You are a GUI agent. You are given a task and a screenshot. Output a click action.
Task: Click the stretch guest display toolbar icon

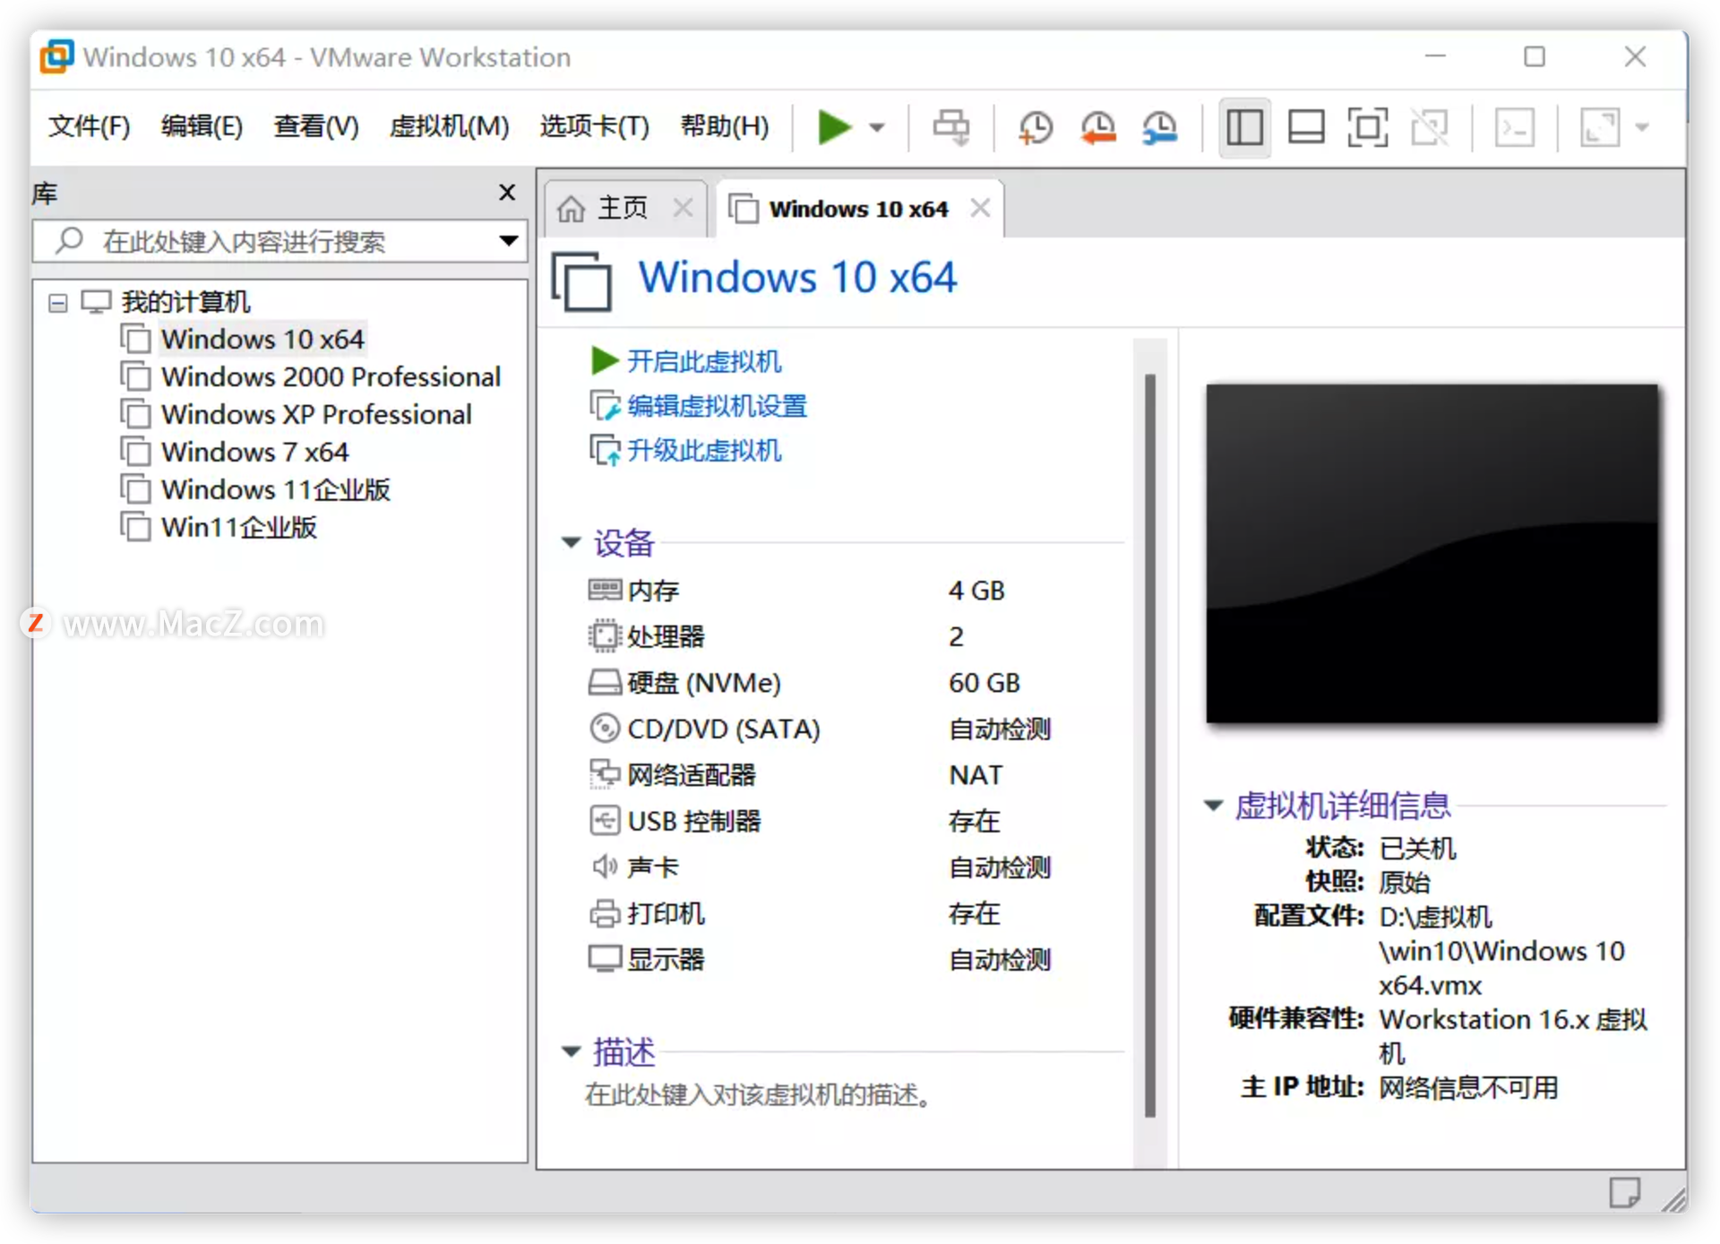(1600, 127)
